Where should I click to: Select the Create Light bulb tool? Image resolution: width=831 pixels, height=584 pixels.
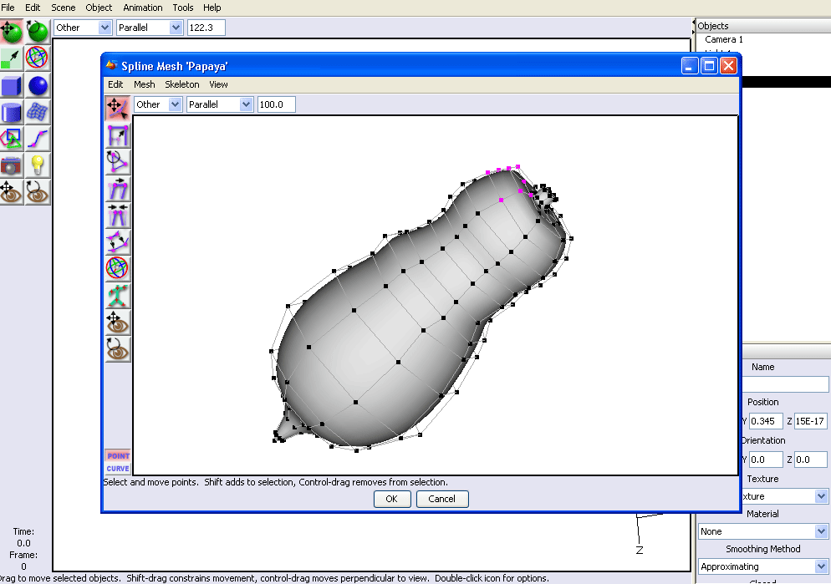coord(38,165)
